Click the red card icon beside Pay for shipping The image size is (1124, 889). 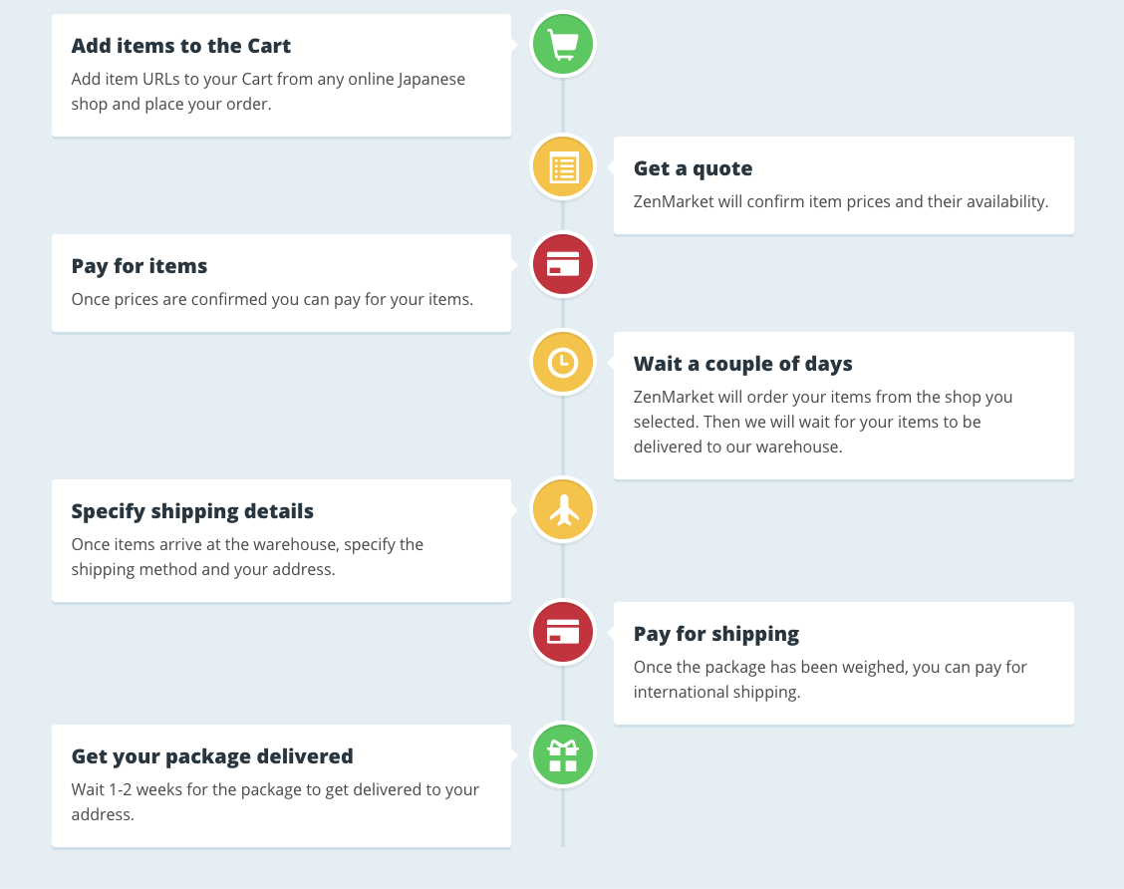click(563, 632)
